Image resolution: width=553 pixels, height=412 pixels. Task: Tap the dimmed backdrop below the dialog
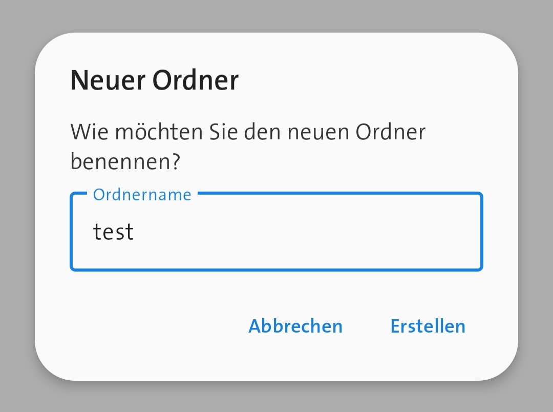[x=276, y=397]
